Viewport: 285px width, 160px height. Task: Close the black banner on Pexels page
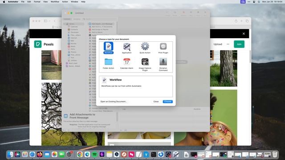(x=244, y=34)
